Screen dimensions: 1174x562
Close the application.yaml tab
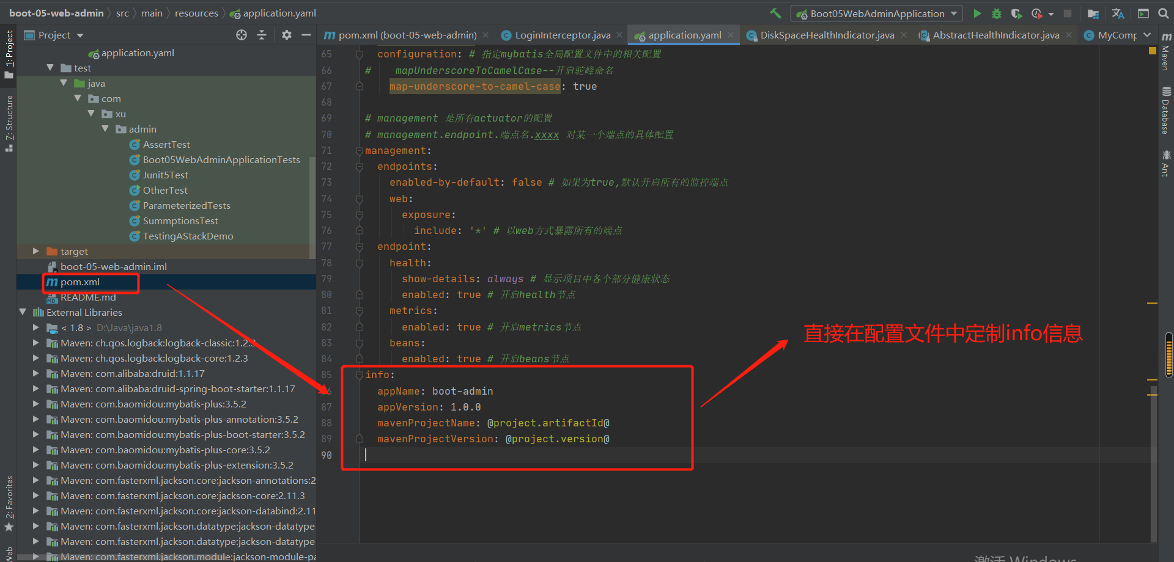coord(731,35)
